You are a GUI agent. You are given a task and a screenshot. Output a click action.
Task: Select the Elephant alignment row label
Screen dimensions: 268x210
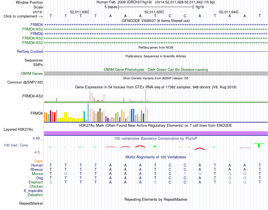tap(36, 182)
